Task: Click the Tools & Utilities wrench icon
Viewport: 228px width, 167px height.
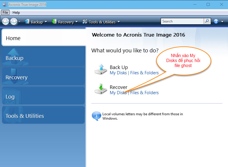Action: coord(85,22)
